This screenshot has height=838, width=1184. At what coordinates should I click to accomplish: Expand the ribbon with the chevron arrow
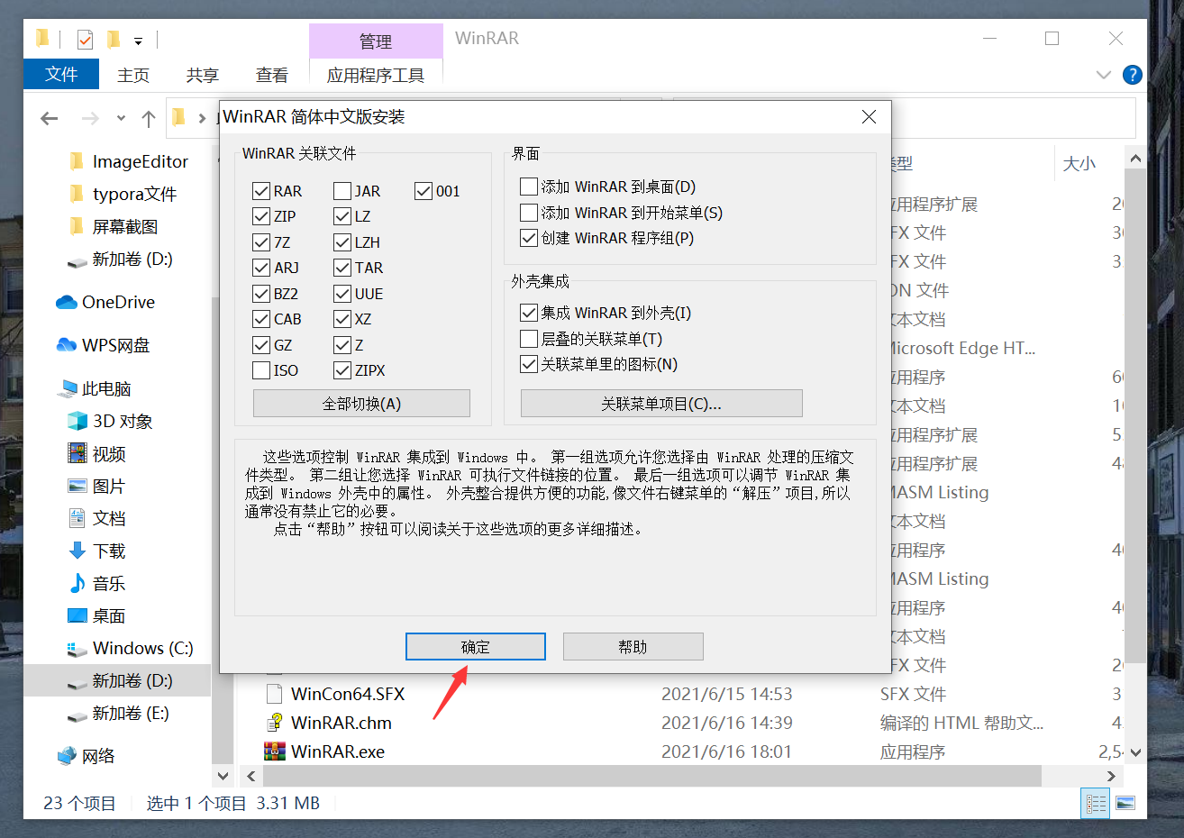(1103, 75)
